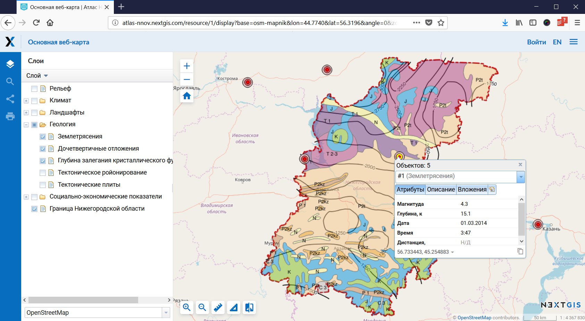Viewport: 585px width, 321px height.
Task: Open the Слой dropdown menu
Action: pos(37,76)
